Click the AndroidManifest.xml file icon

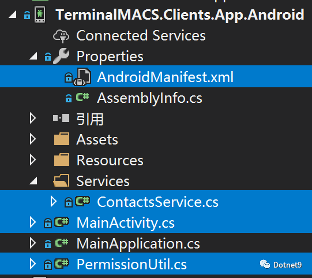click(x=82, y=77)
